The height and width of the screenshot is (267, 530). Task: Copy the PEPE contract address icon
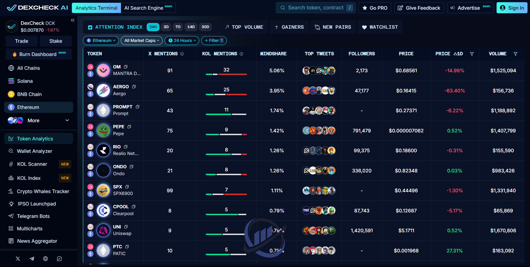coord(129,127)
